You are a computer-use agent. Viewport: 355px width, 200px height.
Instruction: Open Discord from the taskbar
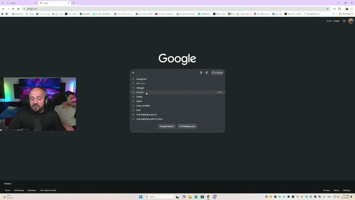214,197
